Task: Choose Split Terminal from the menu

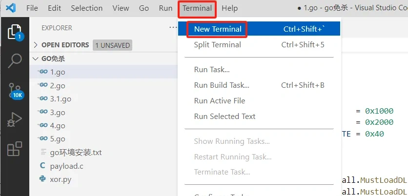Action: [259, 45]
